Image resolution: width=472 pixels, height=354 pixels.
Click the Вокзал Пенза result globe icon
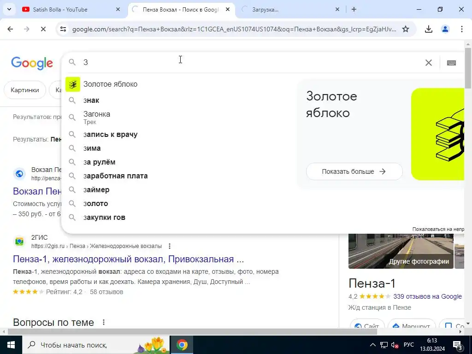pos(19,174)
